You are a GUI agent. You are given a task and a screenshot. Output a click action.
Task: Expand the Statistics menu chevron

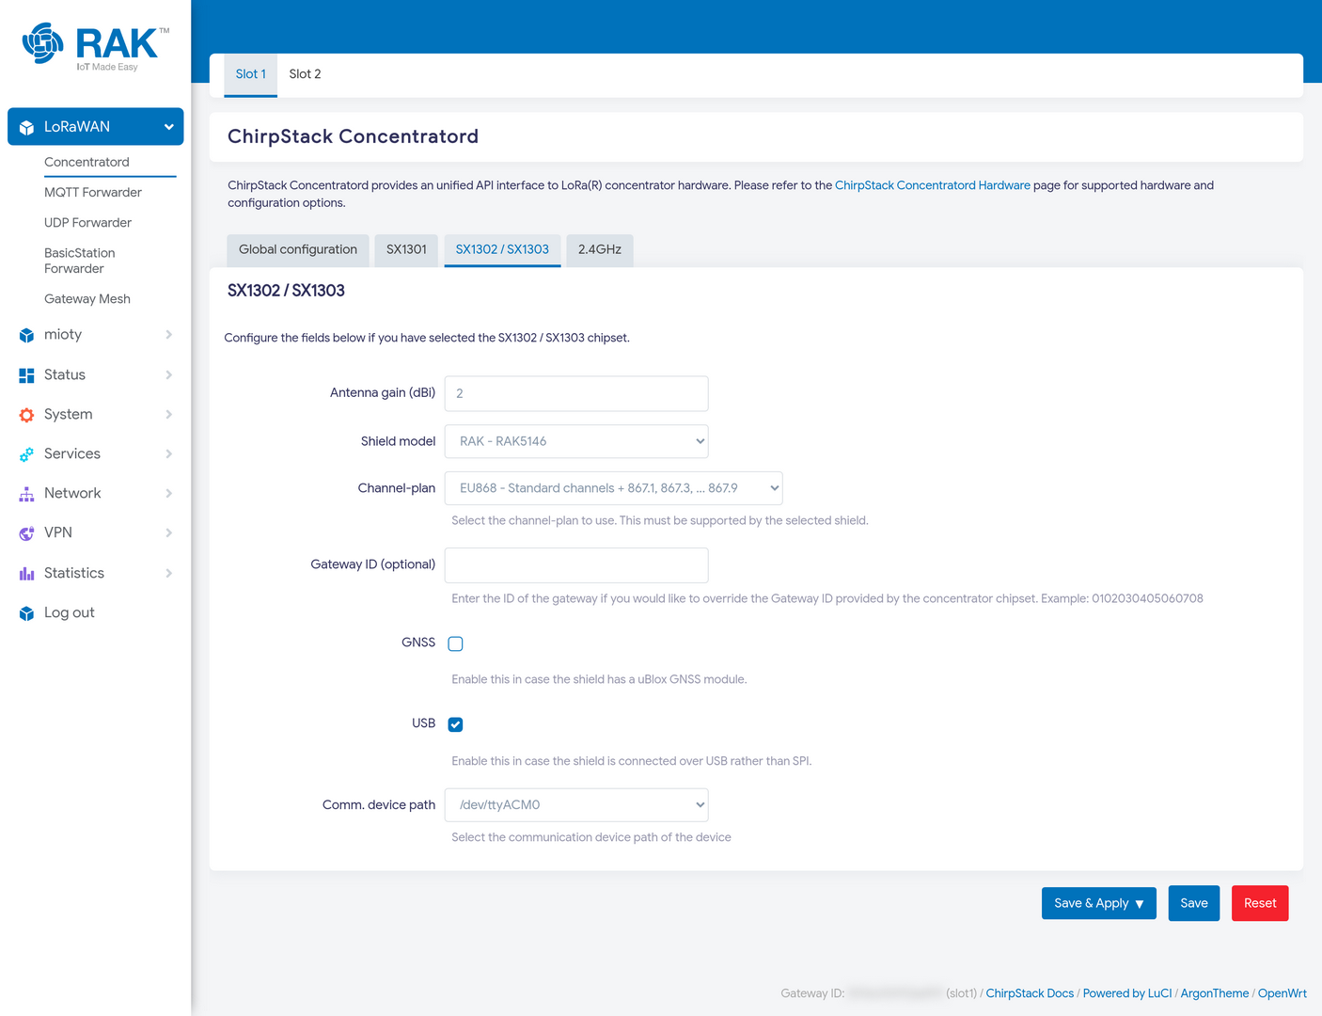[x=168, y=573]
